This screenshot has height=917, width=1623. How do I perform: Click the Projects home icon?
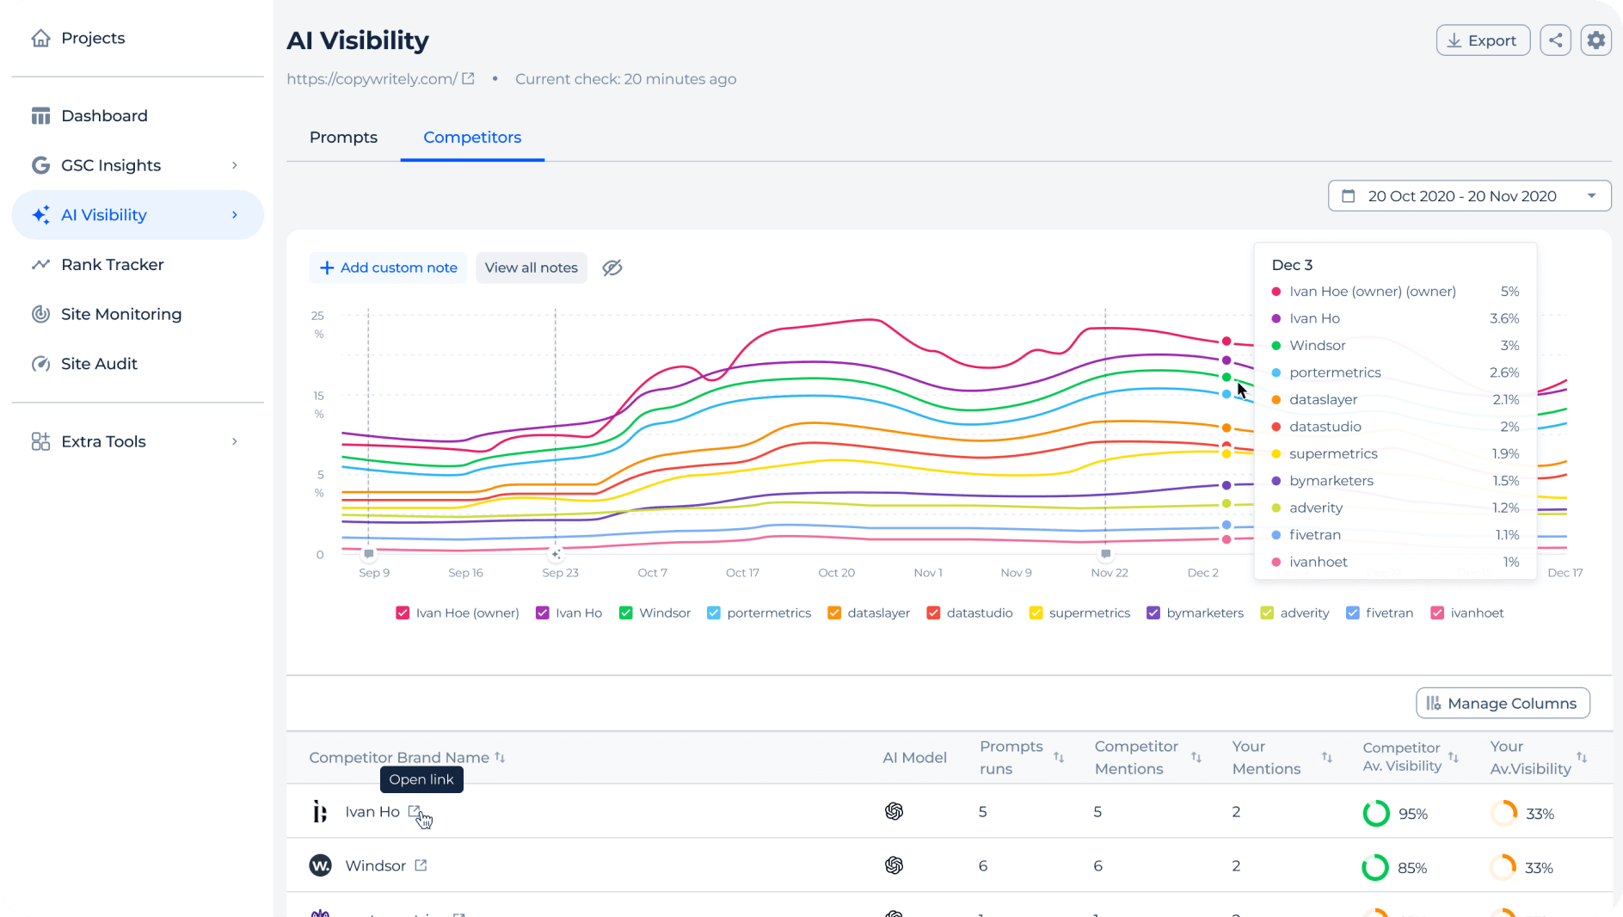click(x=40, y=38)
